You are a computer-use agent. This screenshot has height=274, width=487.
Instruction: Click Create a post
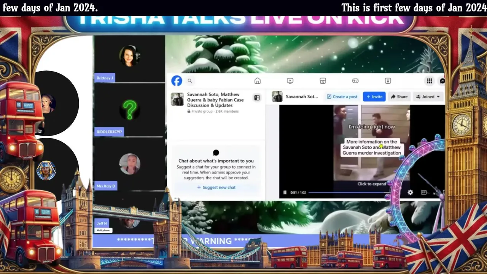coord(342,97)
